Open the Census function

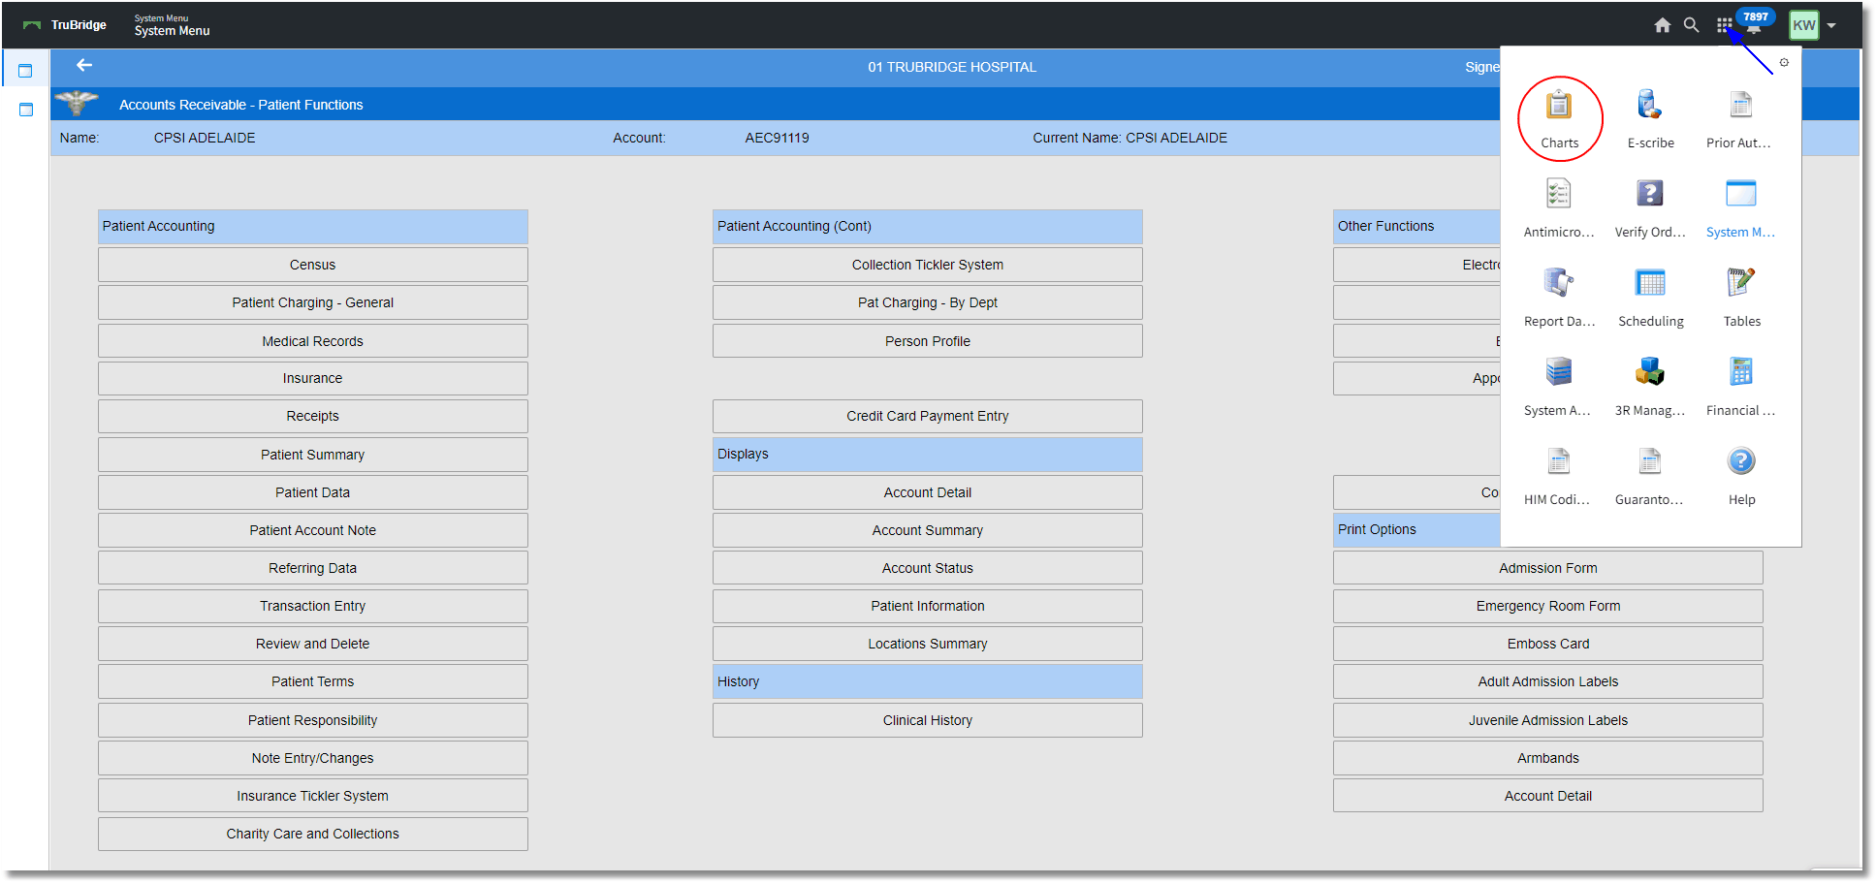click(x=312, y=265)
